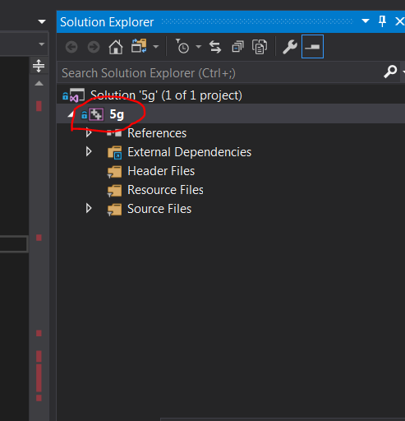Click the Switch Views folder icon
Image resolution: width=405 pixels, height=421 pixels.
point(139,46)
